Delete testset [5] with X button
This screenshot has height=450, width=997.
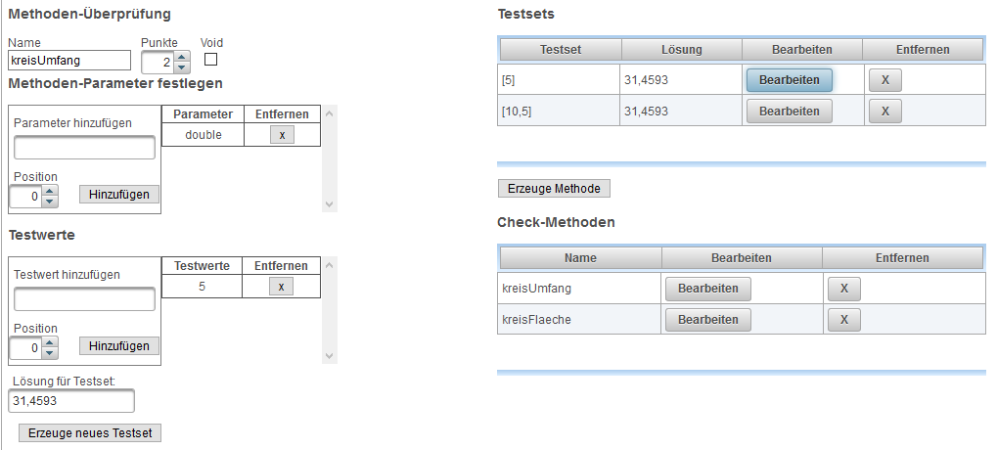[x=885, y=80]
